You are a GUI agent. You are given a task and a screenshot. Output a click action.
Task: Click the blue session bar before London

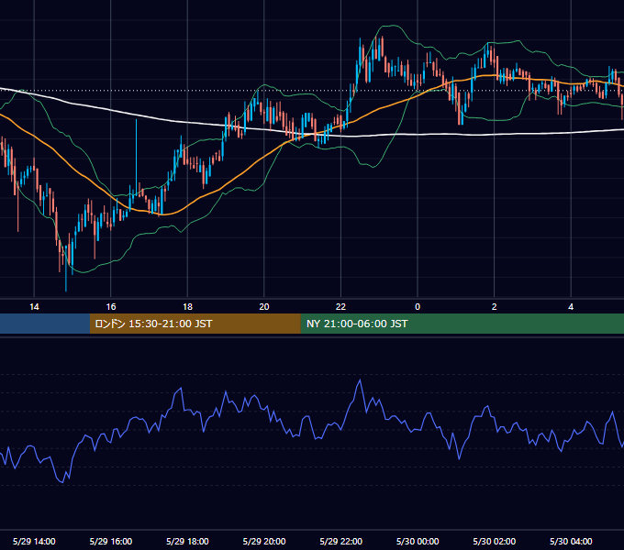(45, 324)
